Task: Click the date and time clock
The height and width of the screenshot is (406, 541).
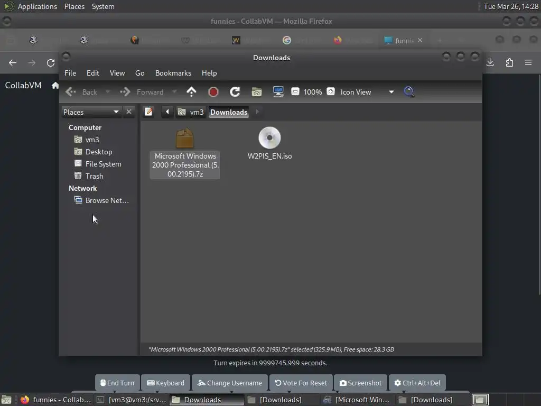Action: [511, 6]
